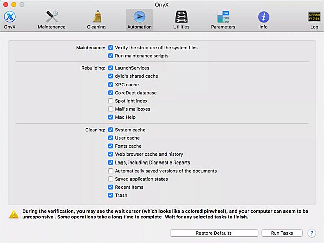Uncheck Web browser cache and history
The image size is (324, 243).
(111, 154)
